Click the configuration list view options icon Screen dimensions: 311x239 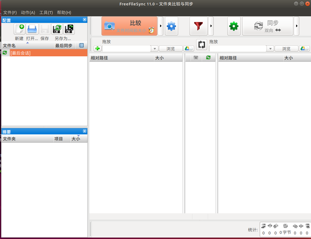pyautogui.click(x=81, y=45)
